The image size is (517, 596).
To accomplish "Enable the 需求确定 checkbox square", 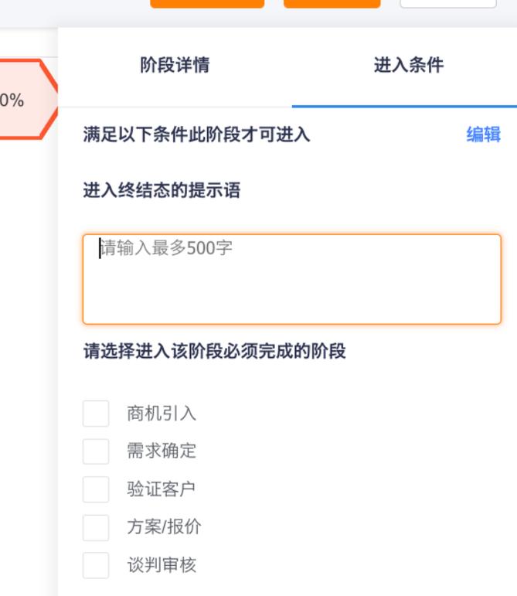I will 96,451.
